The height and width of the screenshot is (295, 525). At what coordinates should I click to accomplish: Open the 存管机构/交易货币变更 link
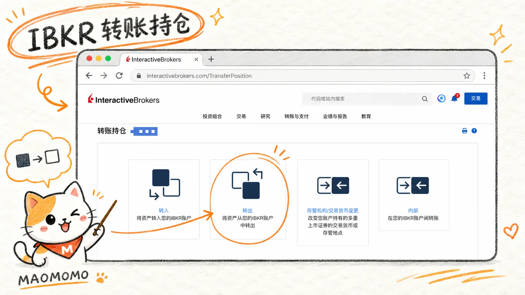[333, 211]
